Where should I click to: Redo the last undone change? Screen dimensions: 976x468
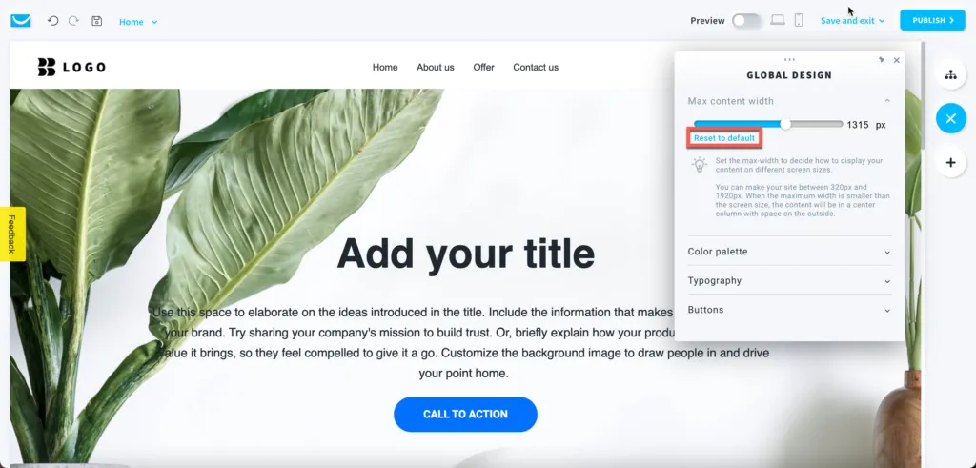click(73, 21)
